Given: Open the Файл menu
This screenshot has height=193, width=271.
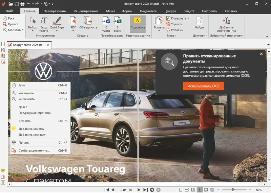Looking at the screenshot, I should click(10, 11).
